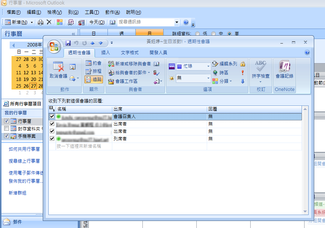This screenshot has height=228, width=325.
Task: Click the Office button in the meeting window
Action: click(54, 46)
